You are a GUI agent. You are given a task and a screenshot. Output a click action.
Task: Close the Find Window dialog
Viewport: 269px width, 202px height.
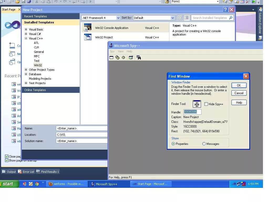[246, 76]
